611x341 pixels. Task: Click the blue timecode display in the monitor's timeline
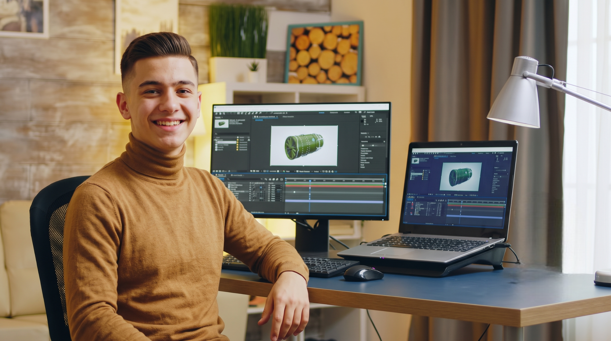(x=221, y=179)
